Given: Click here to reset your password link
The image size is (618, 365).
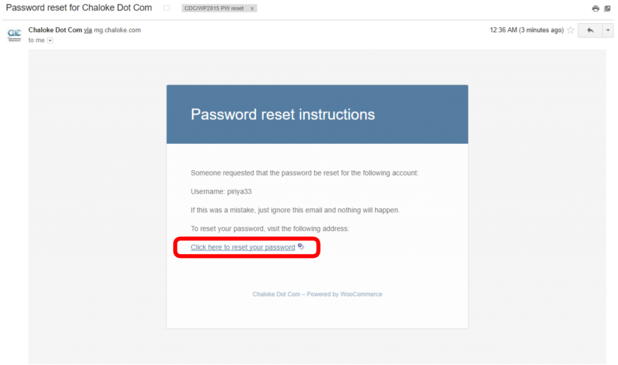Looking at the screenshot, I should tap(243, 247).
